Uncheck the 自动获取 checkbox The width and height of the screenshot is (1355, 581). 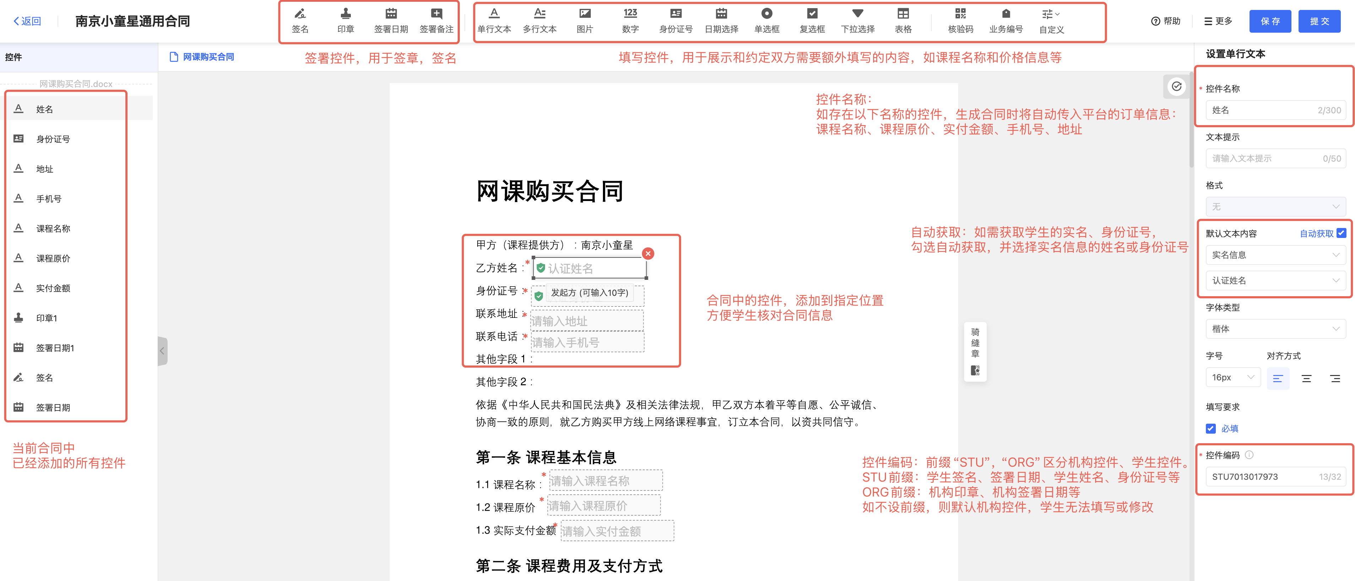point(1341,233)
